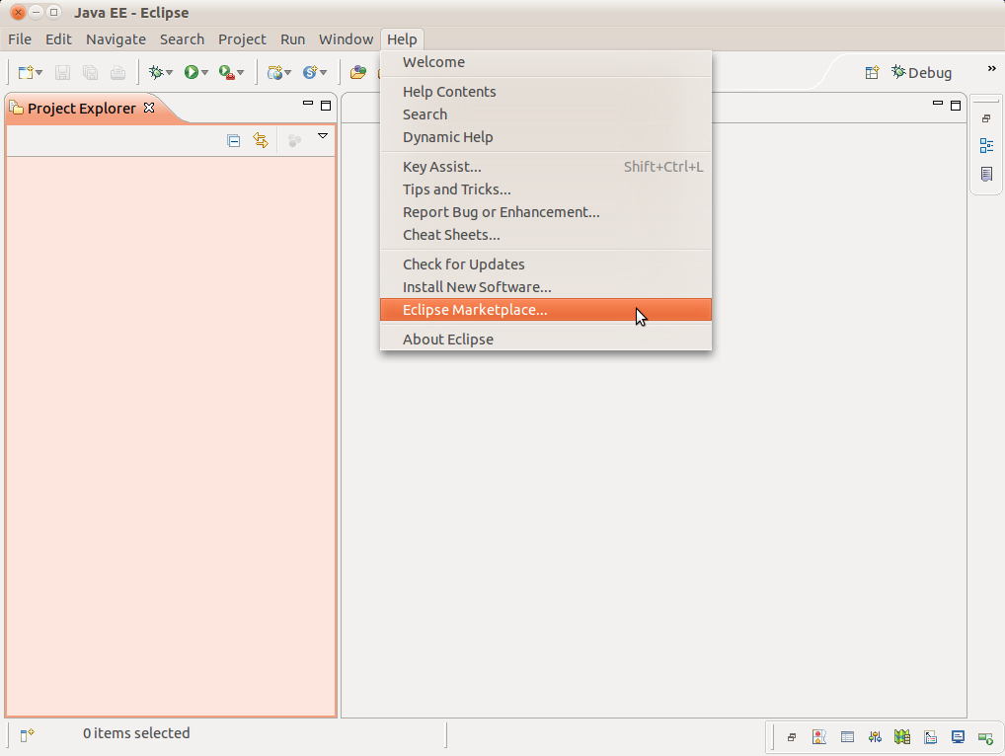Image resolution: width=1005 pixels, height=756 pixels.
Task: Click the greyed-out Save icon
Action: 62,72
